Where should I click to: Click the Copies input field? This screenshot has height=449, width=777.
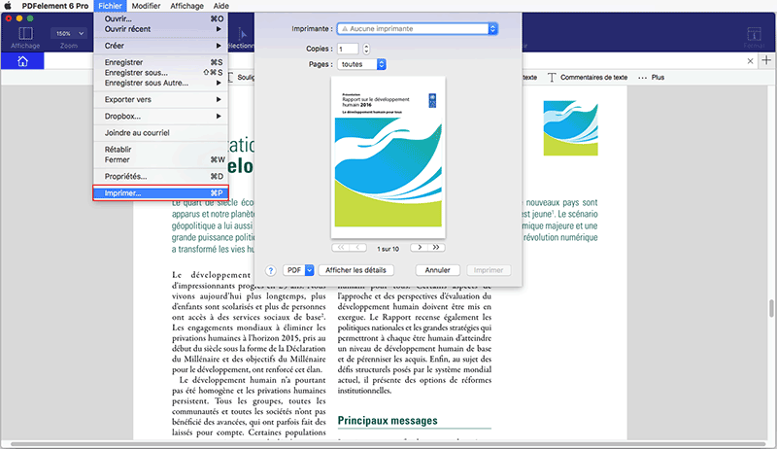pyautogui.click(x=348, y=49)
